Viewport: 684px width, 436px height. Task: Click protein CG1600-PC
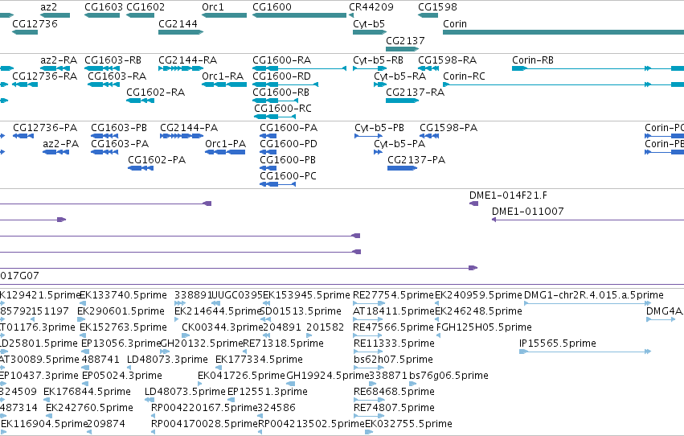coord(278,184)
